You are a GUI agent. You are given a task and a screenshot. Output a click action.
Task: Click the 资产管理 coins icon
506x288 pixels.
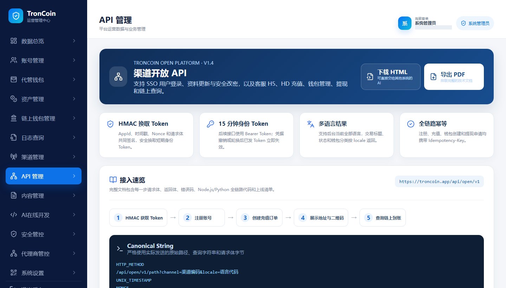point(14,99)
